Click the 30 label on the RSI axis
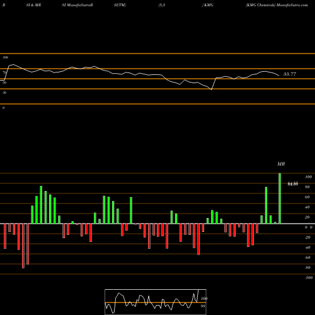 [x=4, y=93]
